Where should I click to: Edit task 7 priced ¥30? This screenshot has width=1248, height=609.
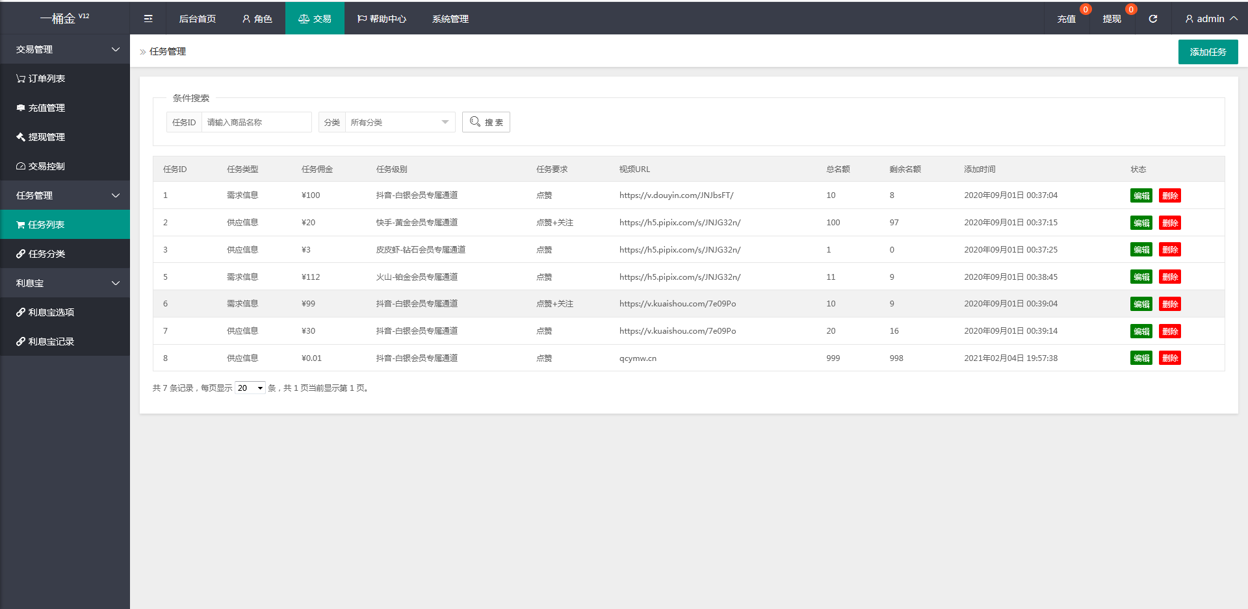pyautogui.click(x=1141, y=331)
